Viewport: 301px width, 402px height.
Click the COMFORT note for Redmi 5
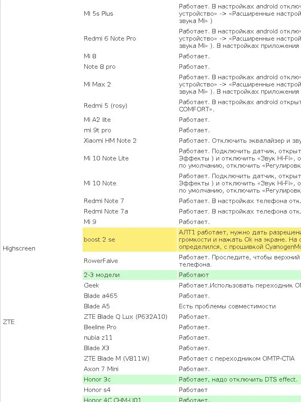click(239, 106)
